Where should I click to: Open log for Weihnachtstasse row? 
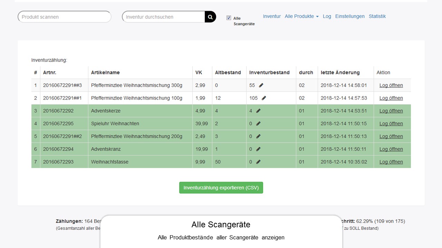tap(391, 162)
